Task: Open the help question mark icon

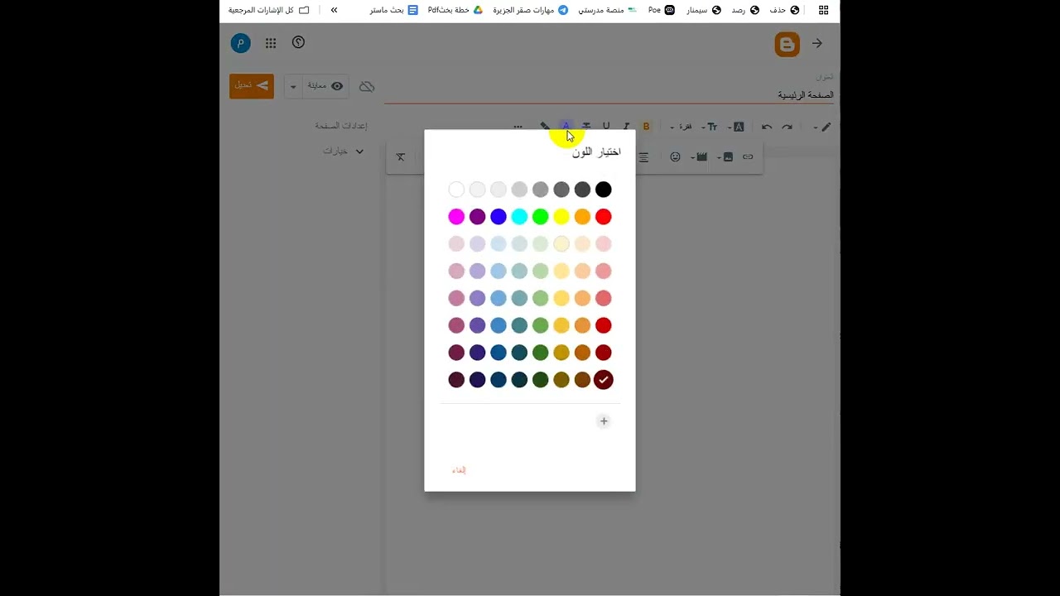Action: click(x=299, y=42)
